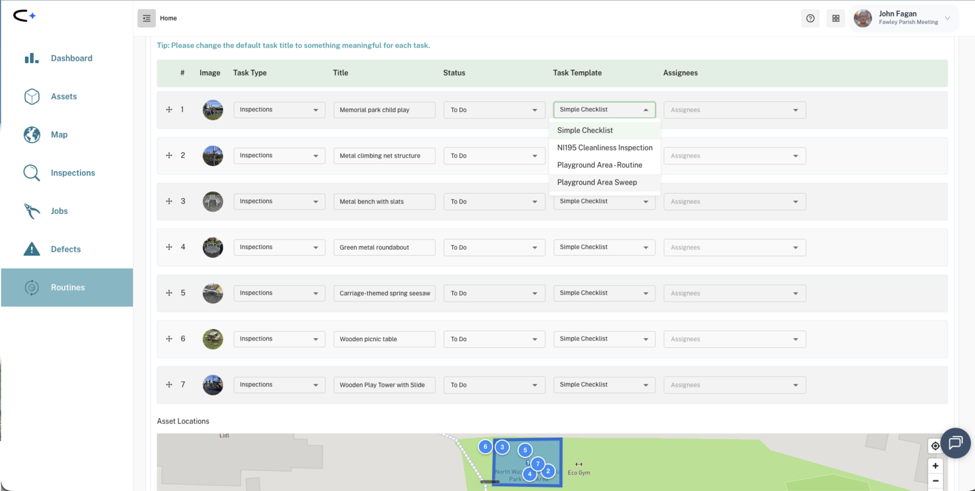The width and height of the screenshot is (975, 491).
Task: Open the Metal climbing net structure thumbnail
Action: [x=213, y=156]
